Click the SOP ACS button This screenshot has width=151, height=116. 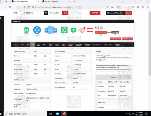coord(95,13)
